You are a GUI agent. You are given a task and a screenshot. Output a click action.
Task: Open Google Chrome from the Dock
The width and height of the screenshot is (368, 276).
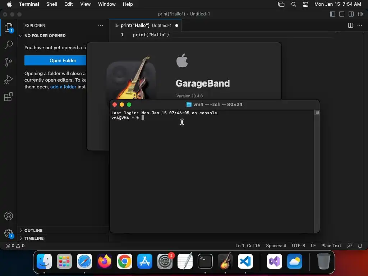pyautogui.click(x=125, y=261)
